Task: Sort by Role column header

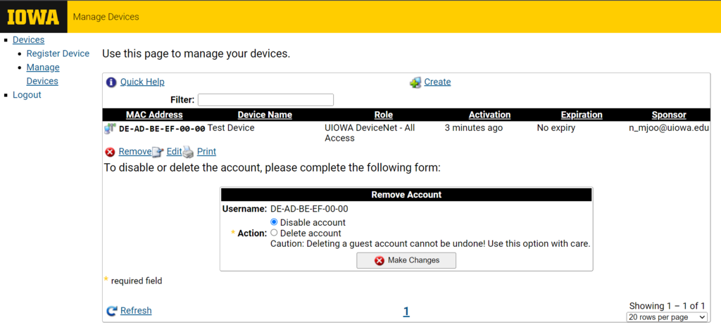Action: [x=384, y=115]
